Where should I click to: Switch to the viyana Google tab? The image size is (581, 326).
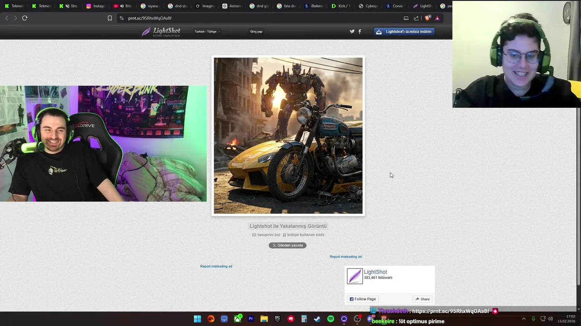150,6
